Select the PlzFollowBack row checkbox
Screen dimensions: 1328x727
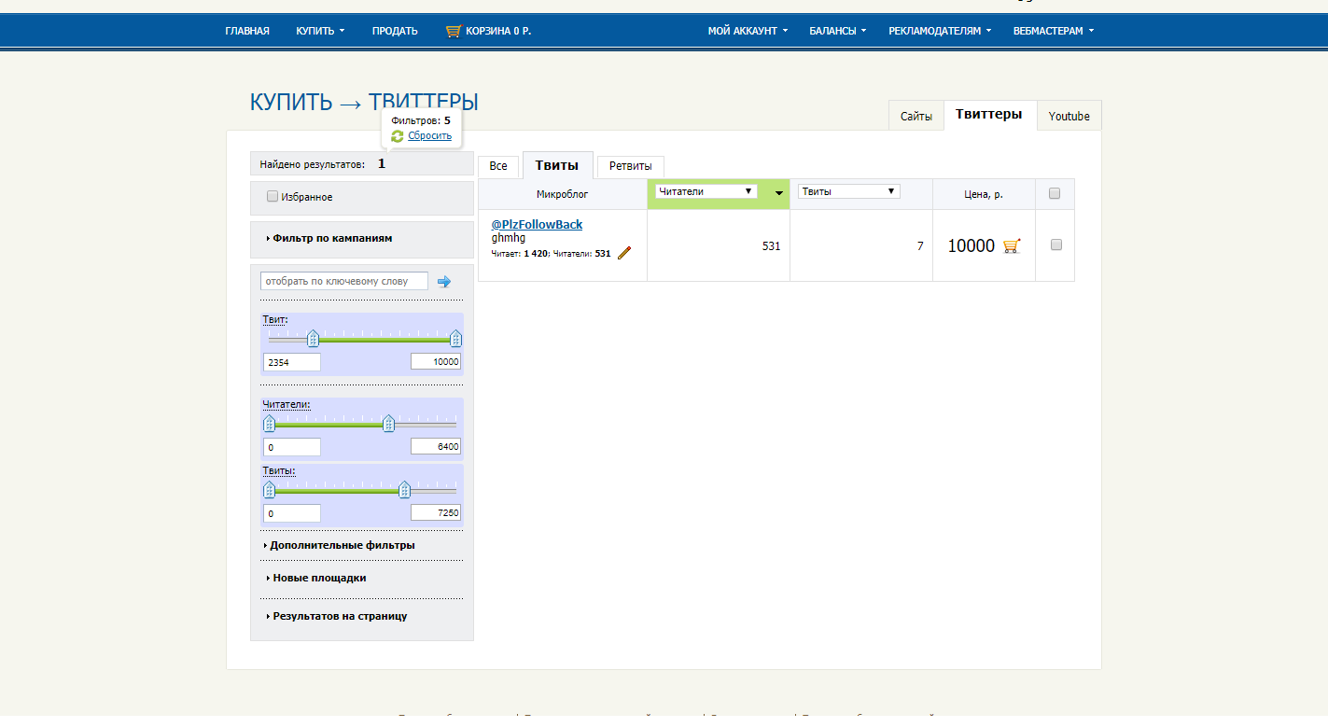click(1056, 245)
